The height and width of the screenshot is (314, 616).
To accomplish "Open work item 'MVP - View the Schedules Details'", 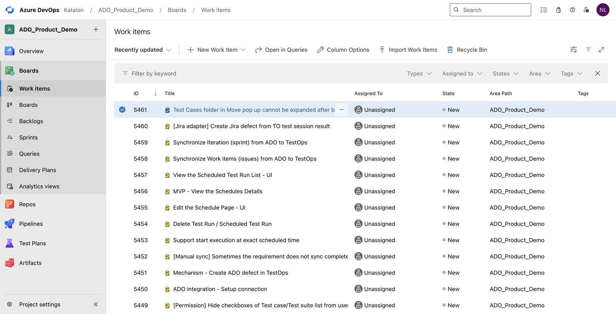I will pyautogui.click(x=218, y=191).
